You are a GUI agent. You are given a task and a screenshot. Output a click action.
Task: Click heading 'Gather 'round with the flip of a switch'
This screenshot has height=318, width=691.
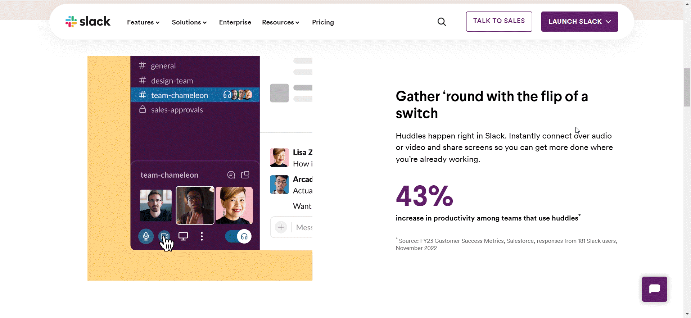492,105
